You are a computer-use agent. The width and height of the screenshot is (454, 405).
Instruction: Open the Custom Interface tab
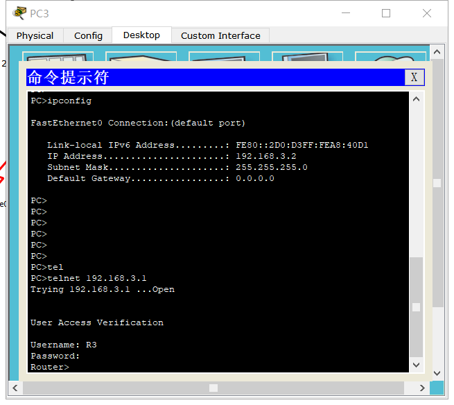(x=220, y=35)
